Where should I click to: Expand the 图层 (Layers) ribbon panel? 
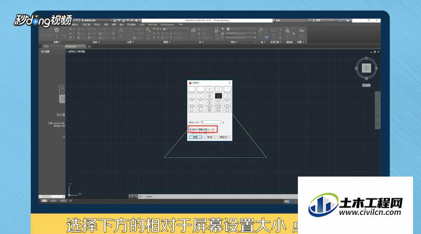pos(167,42)
